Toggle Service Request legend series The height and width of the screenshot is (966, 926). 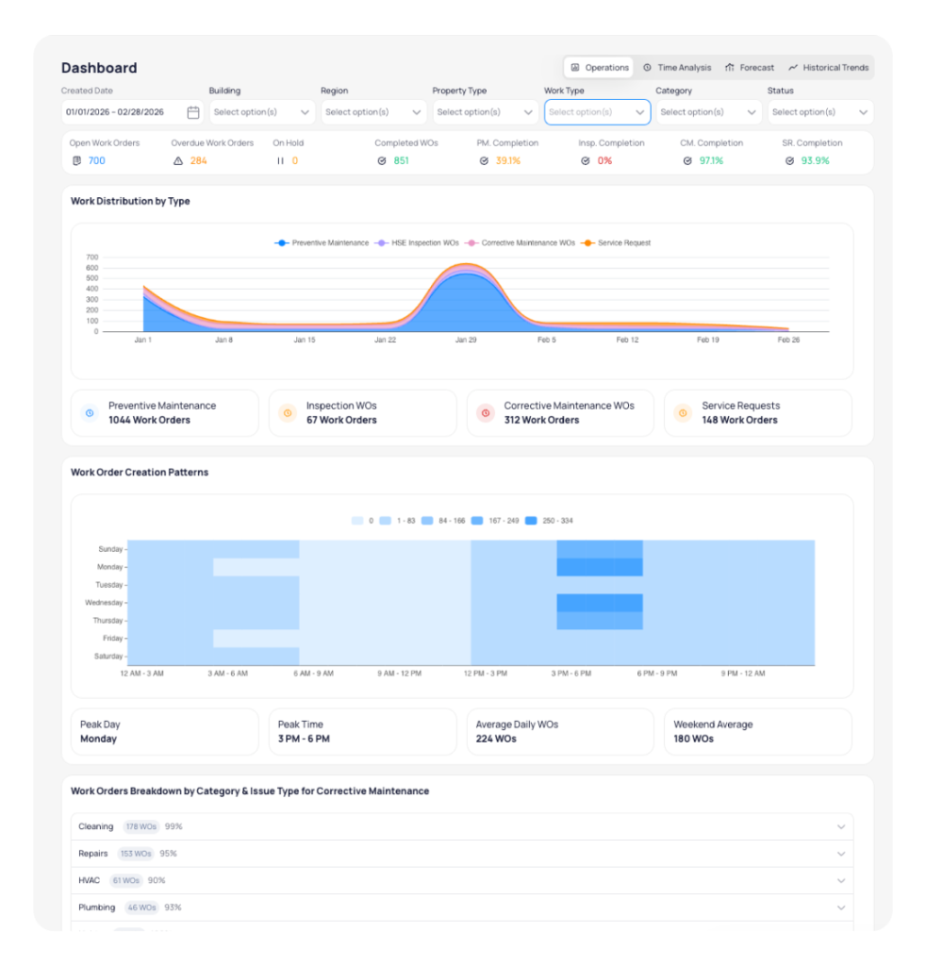(x=617, y=242)
